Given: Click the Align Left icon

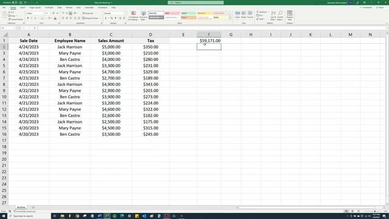Looking at the screenshot, I should (63, 18).
